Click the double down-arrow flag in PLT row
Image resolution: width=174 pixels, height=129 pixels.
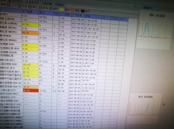click(54, 91)
